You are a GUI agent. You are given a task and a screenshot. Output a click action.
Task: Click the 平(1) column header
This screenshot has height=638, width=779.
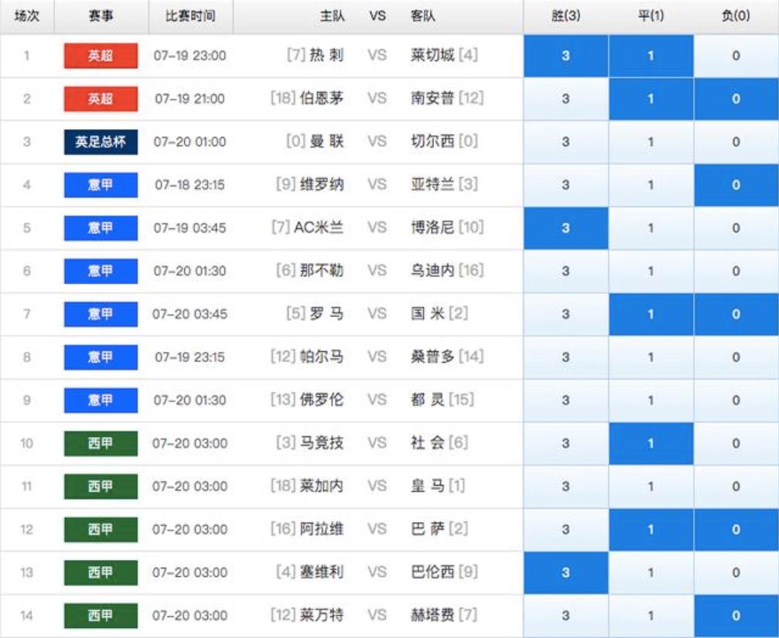[x=651, y=16]
